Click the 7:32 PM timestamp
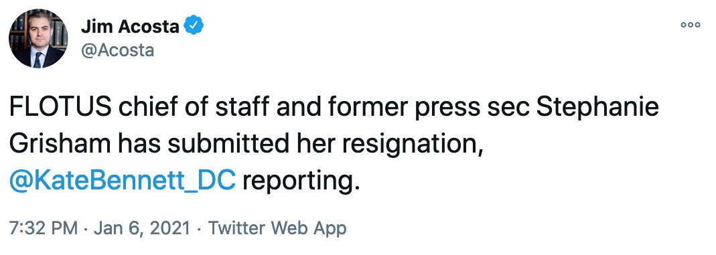 pos(44,228)
